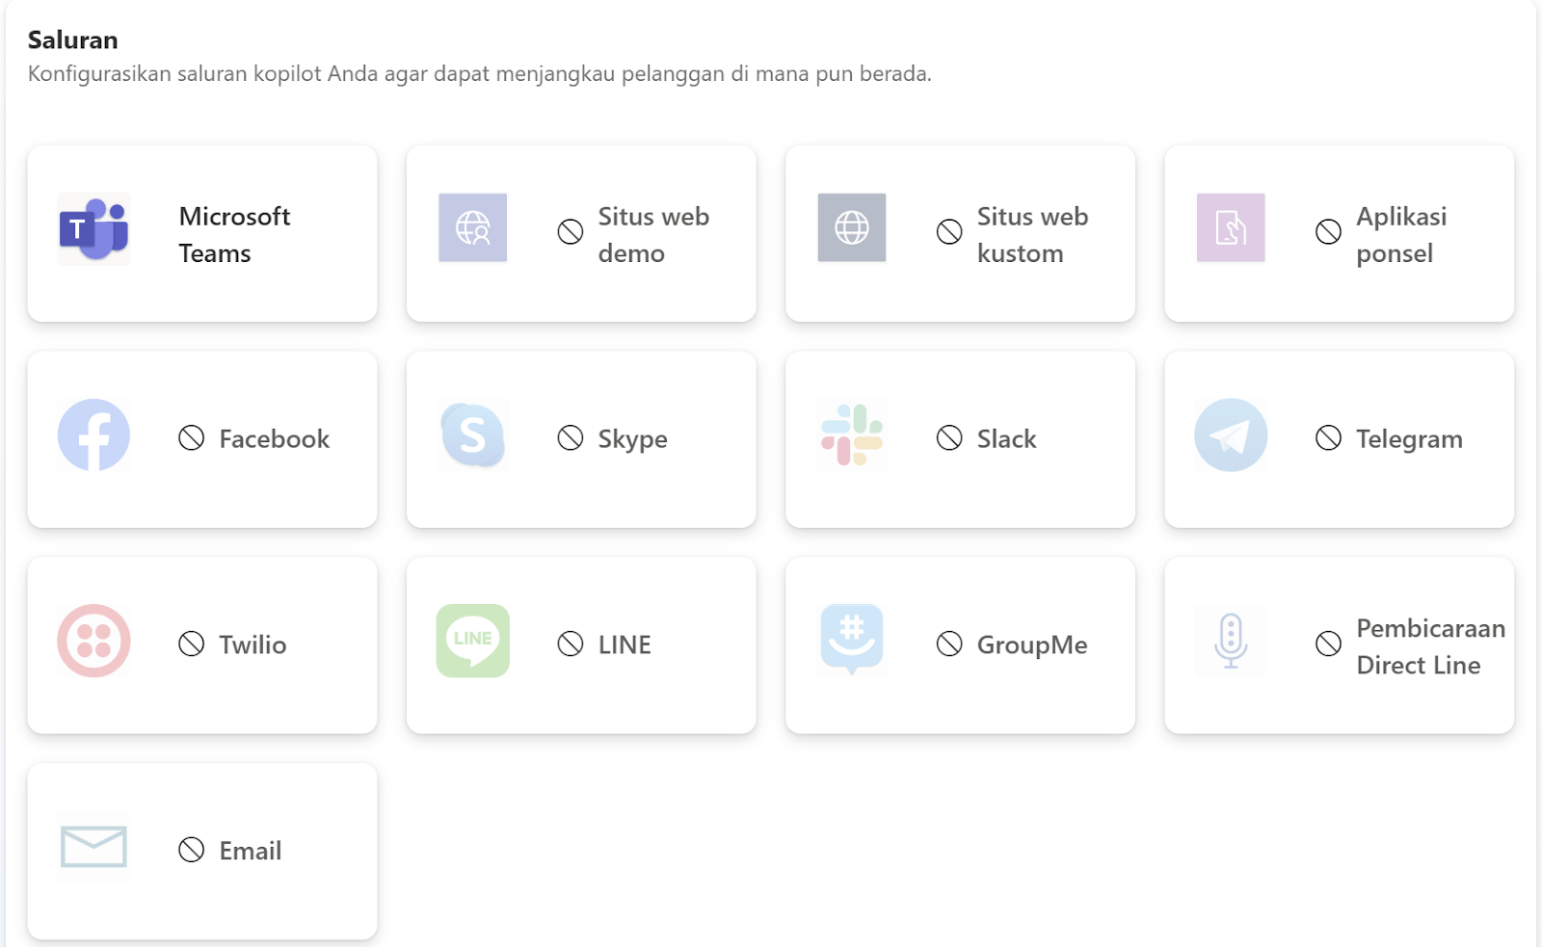Viewport: 1542px width, 947px height.
Task: Click the blocked icon beside Situs web kustom
Action: point(949,231)
